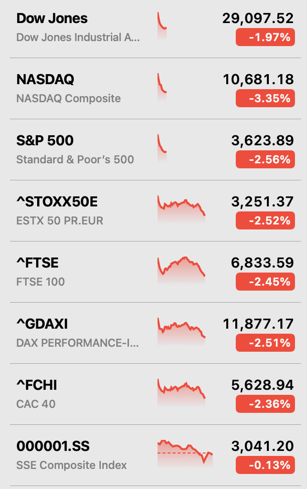The image size is (307, 489).
Task: Select the Dow Jones ticker name
Action: point(52,19)
